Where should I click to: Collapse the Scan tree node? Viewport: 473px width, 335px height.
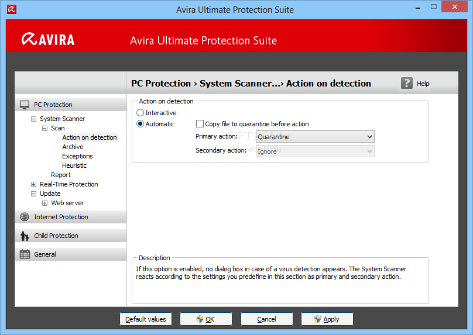(44, 129)
